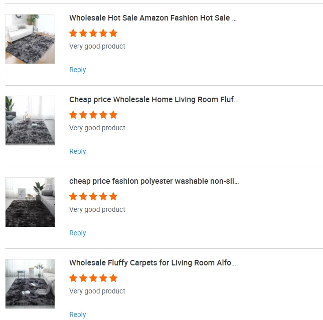Viewport: 323px width, 320px height.
Task: Open thumbnail for Wholesale Hot Sale Amazon product
Action: [30, 39]
